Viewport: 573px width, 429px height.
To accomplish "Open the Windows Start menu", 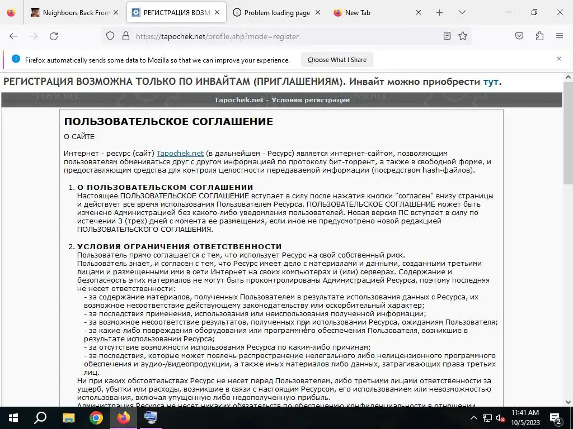I will [13, 418].
